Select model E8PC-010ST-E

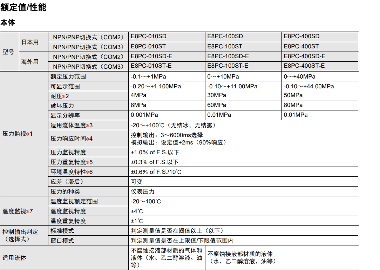[151, 66]
